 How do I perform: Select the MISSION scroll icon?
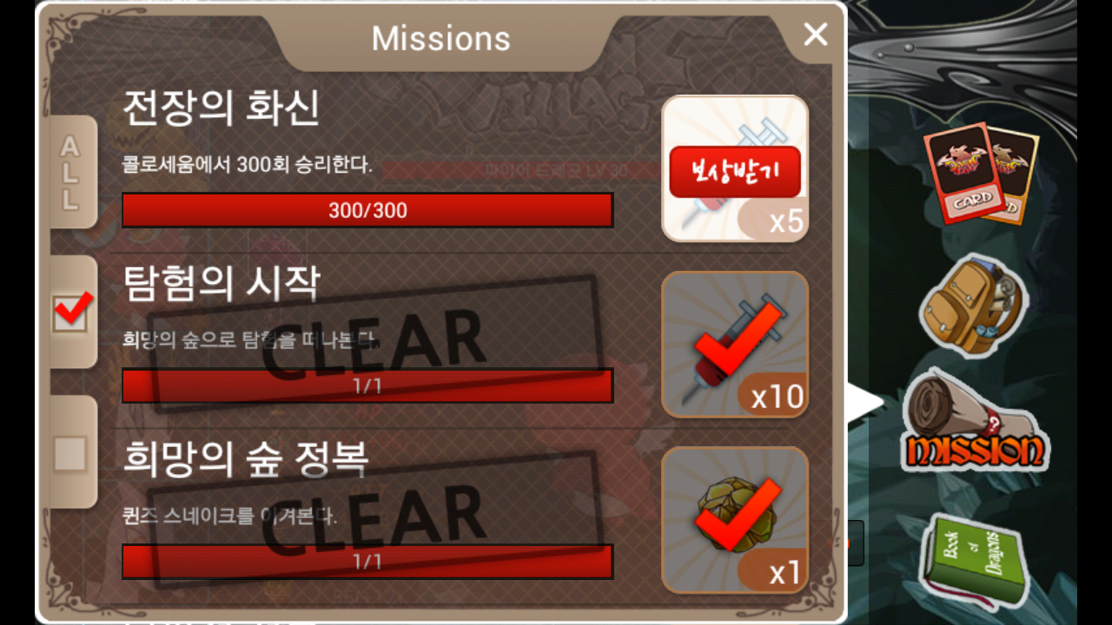pyautogui.click(x=975, y=423)
